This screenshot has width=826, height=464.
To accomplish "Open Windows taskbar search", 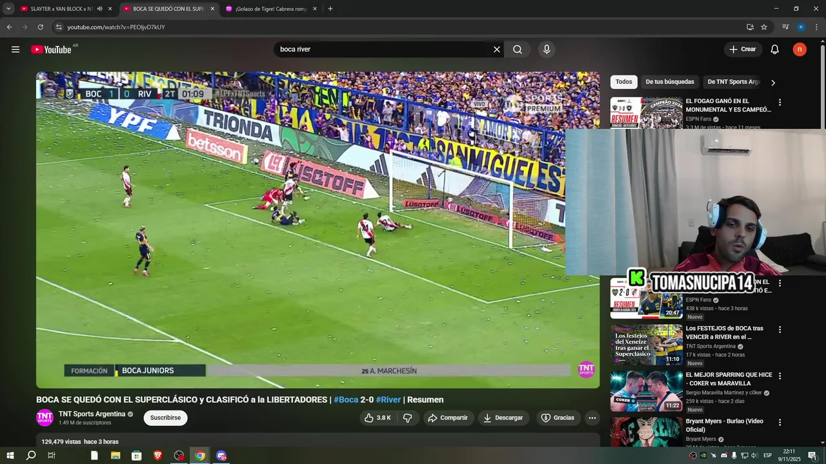I will click(x=30, y=456).
